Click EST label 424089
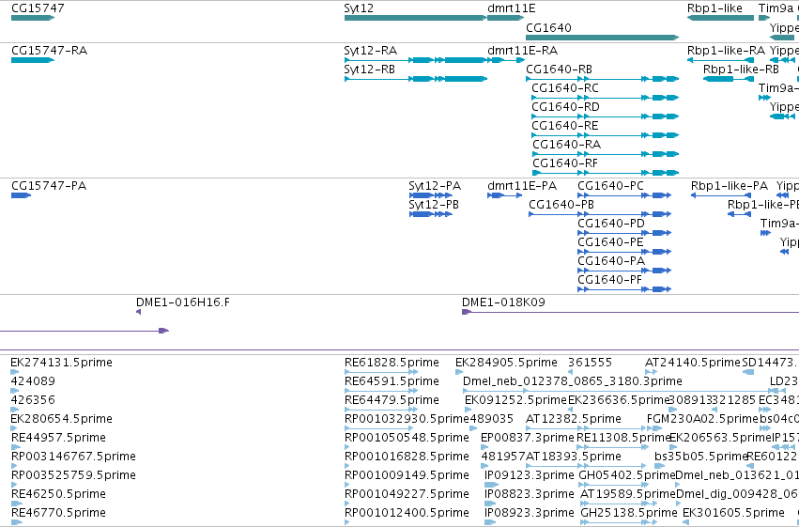Image resolution: width=799 pixels, height=527 pixels. click(x=33, y=381)
